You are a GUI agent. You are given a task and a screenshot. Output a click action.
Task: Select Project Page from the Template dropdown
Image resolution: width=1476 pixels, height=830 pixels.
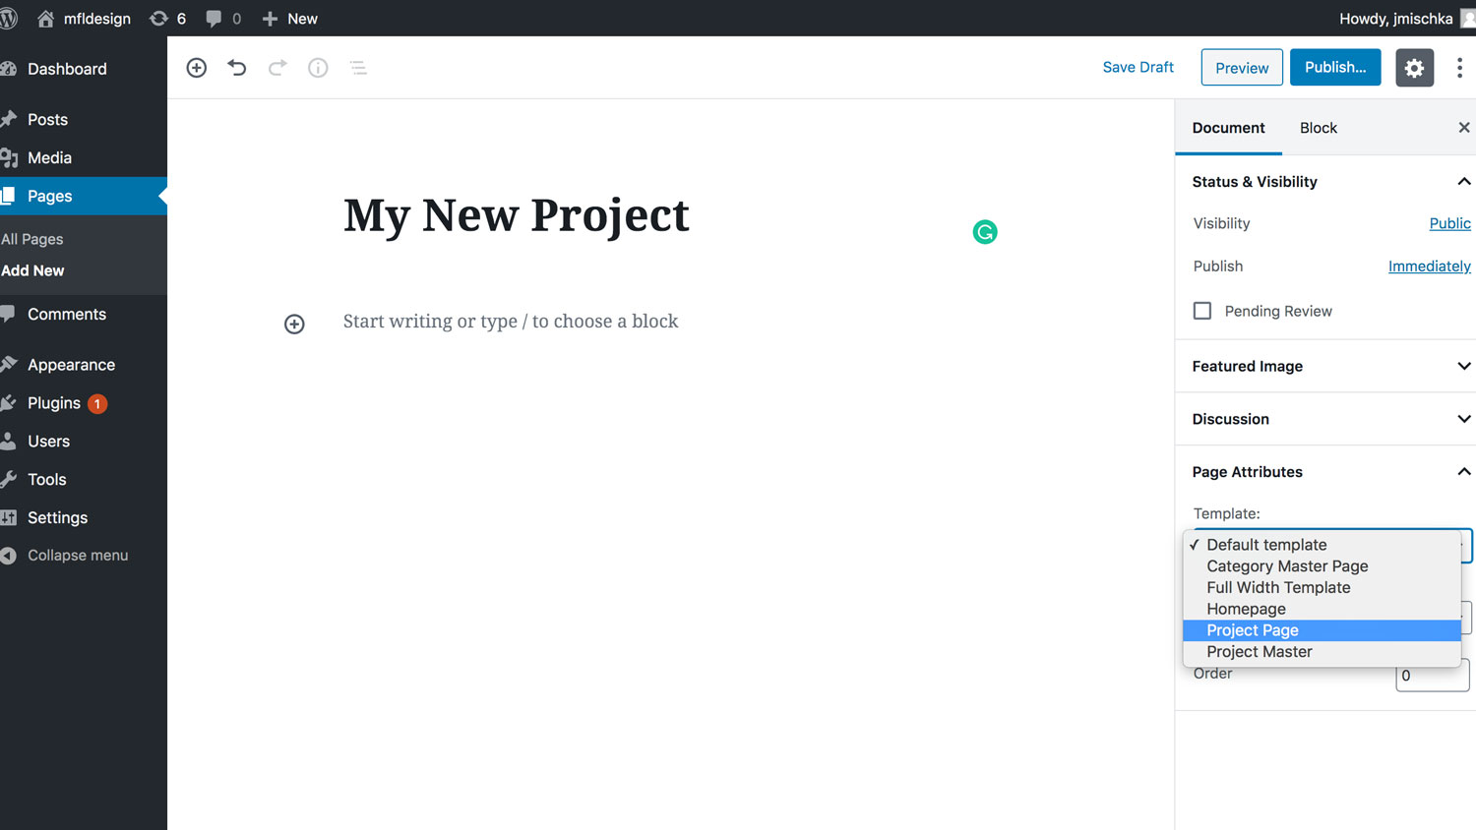1252,629
